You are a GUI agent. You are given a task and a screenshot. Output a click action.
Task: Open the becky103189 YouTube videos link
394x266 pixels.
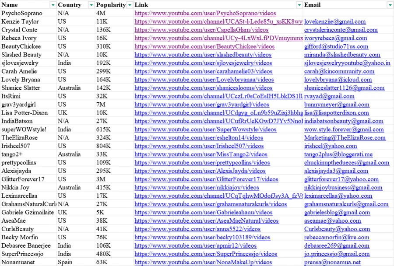pyautogui.click(x=202, y=237)
